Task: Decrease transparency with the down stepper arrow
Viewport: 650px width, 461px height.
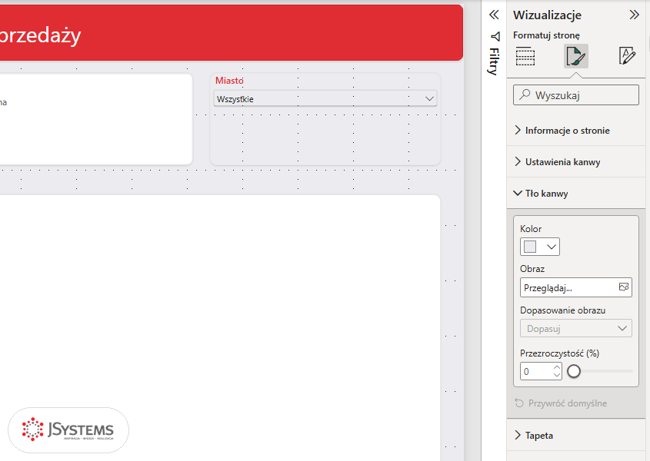Action: pyautogui.click(x=557, y=375)
